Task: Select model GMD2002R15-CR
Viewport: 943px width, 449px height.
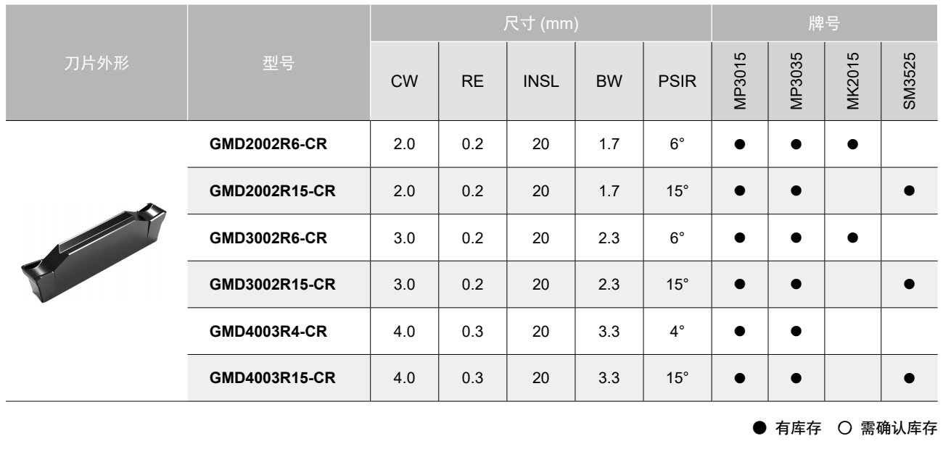Action: pos(272,190)
